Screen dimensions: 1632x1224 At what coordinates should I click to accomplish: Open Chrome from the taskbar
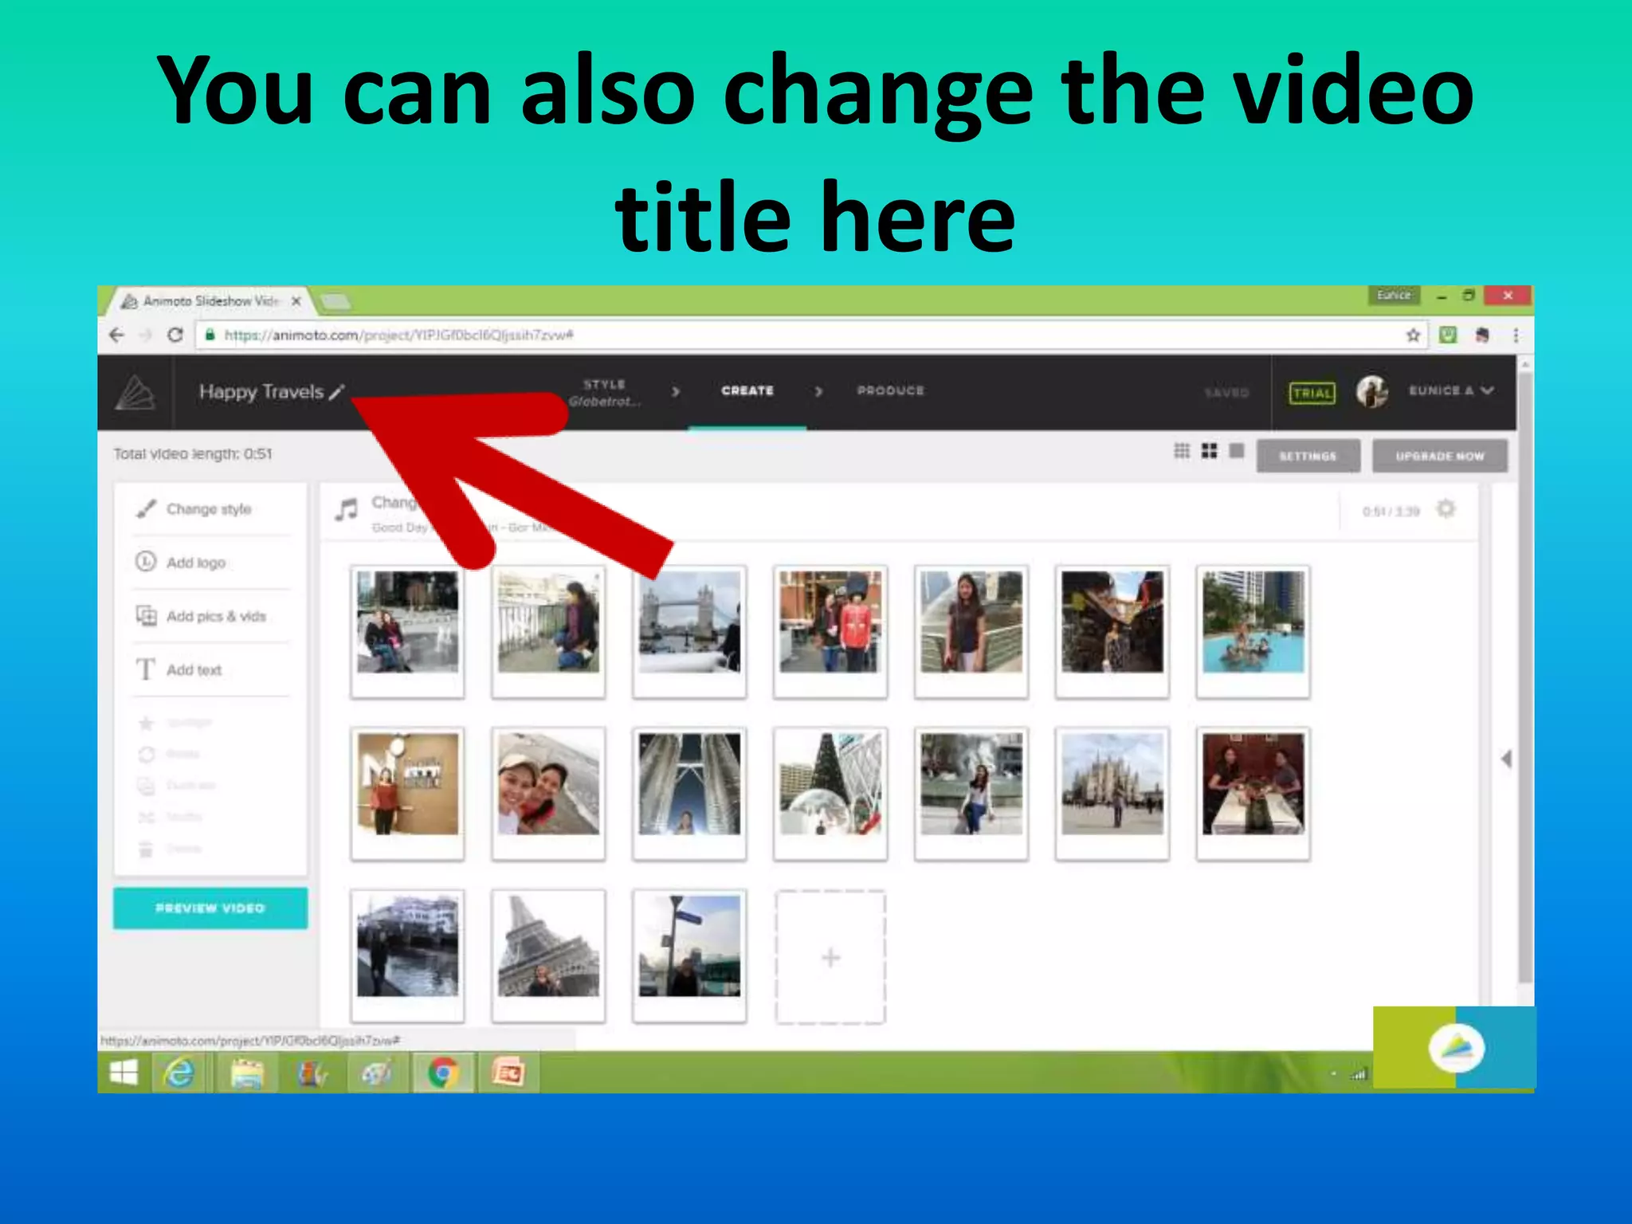click(443, 1073)
